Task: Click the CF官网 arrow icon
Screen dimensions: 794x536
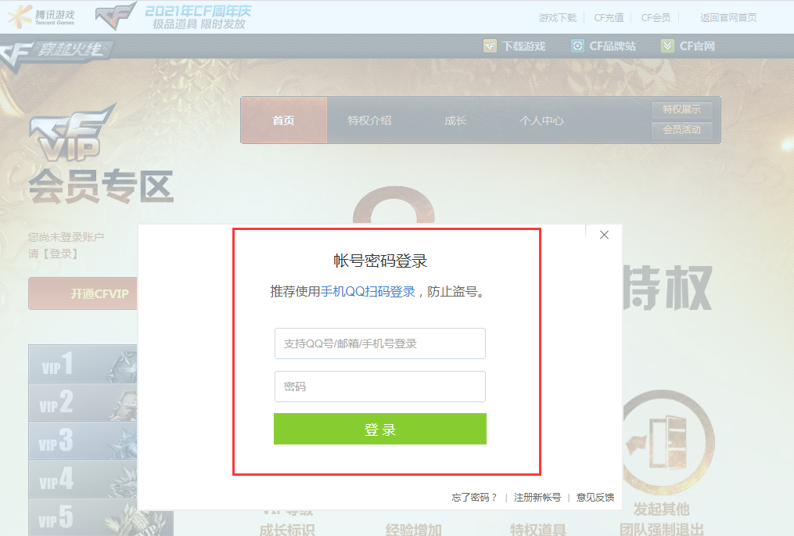Action: [667, 46]
